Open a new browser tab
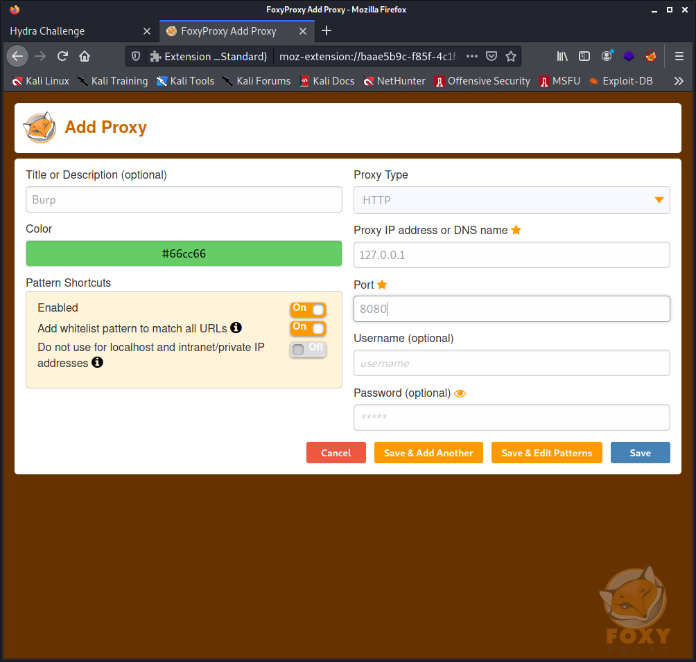This screenshot has width=696, height=662. (327, 30)
